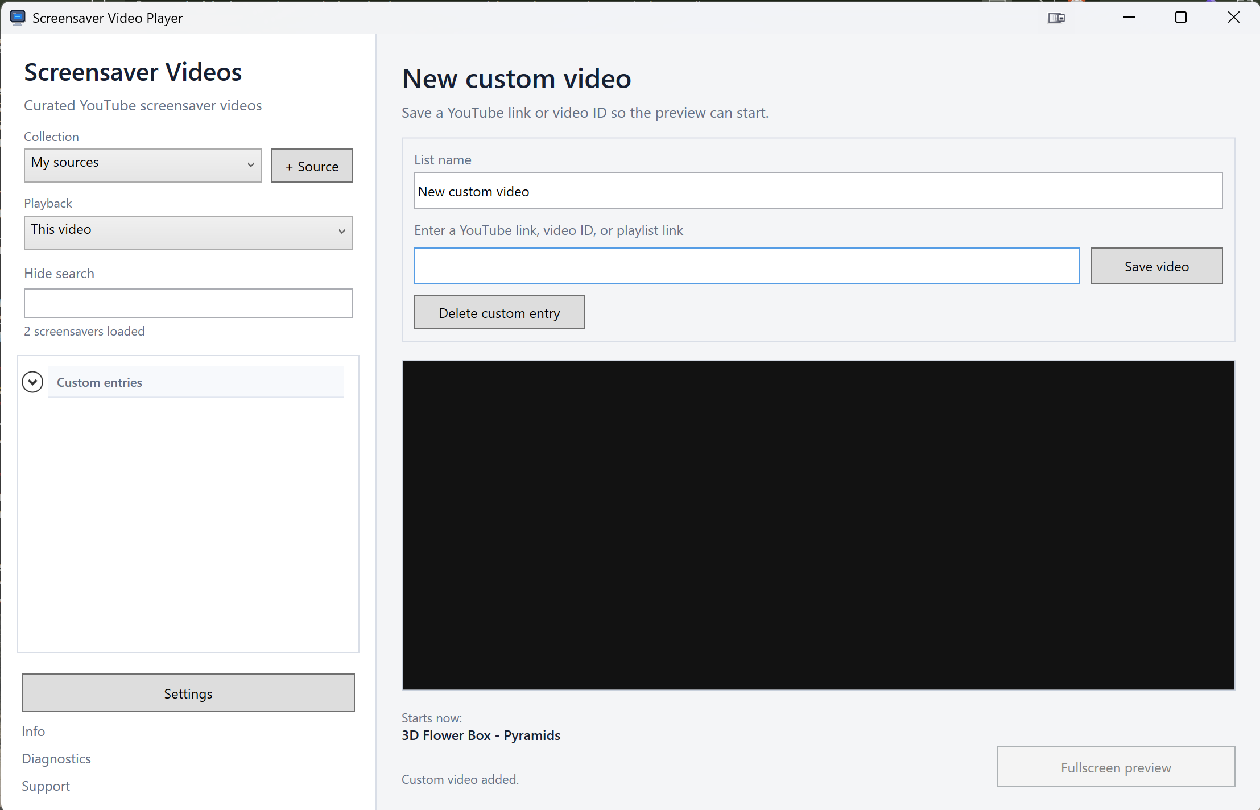Click Delete custom entry button
This screenshot has height=810, width=1260.
pyautogui.click(x=499, y=312)
